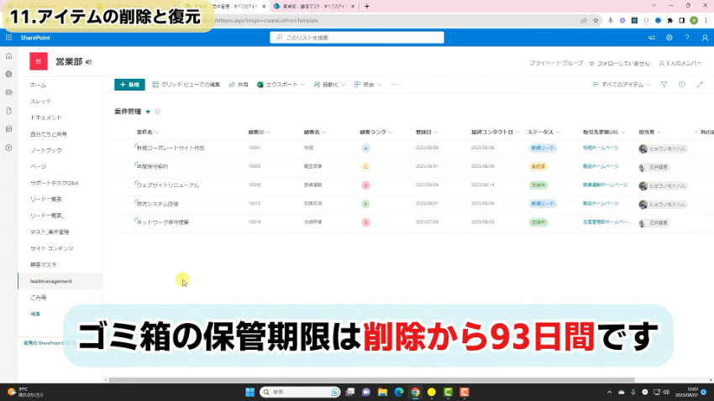Open the details pane info icon
This screenshot has height=401, width=714.
[680, 85]
